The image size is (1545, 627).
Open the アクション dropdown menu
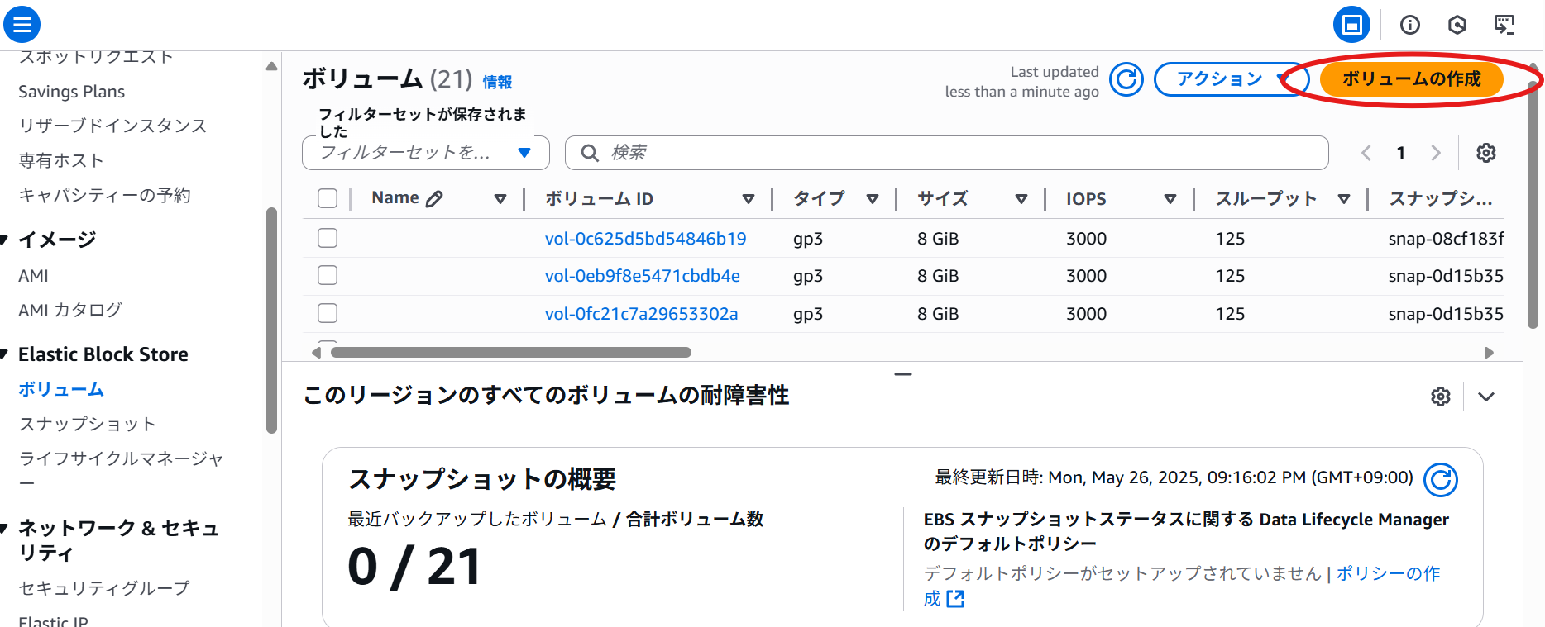(x=1230, y=79)
